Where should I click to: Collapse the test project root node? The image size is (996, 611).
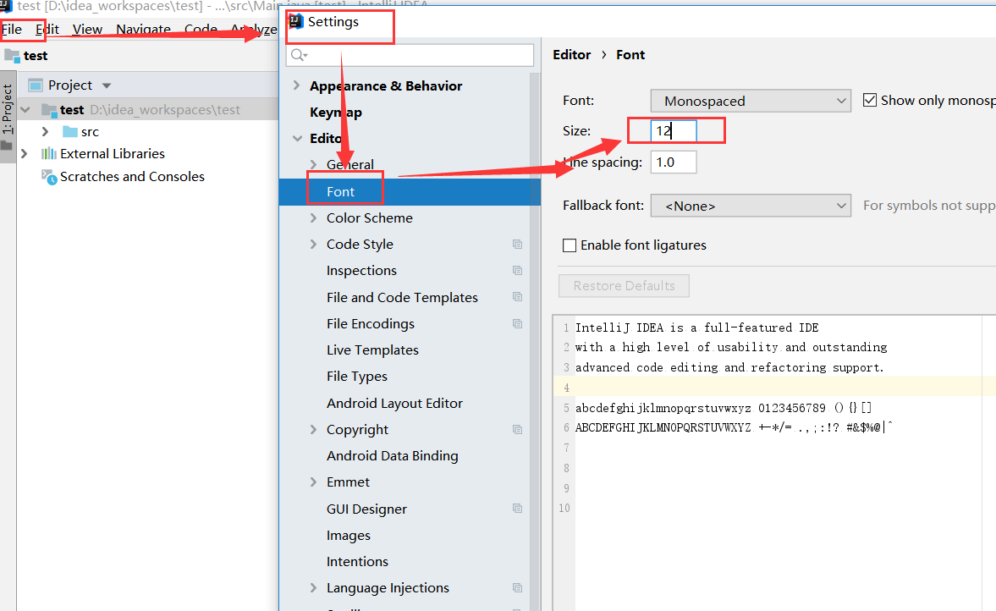pos(25,110)
